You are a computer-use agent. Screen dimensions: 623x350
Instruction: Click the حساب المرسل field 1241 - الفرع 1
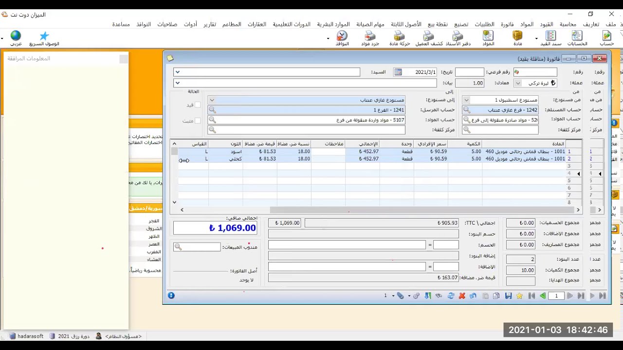click(306, 110)
